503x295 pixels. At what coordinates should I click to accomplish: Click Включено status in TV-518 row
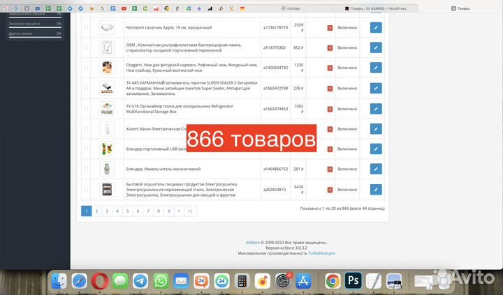click(x=347, y=109)
